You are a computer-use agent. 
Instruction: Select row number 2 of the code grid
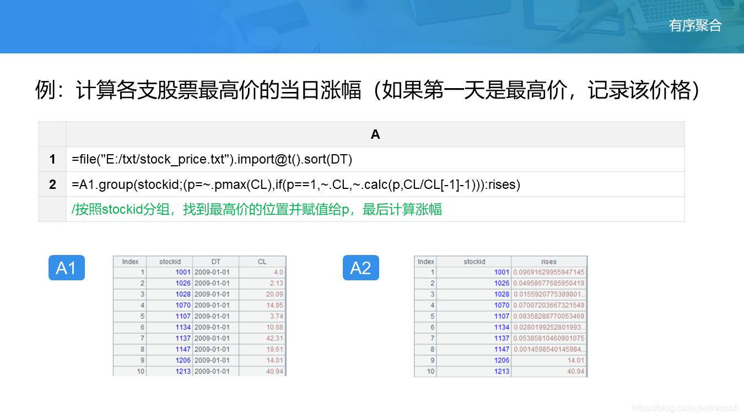point(52,184)
